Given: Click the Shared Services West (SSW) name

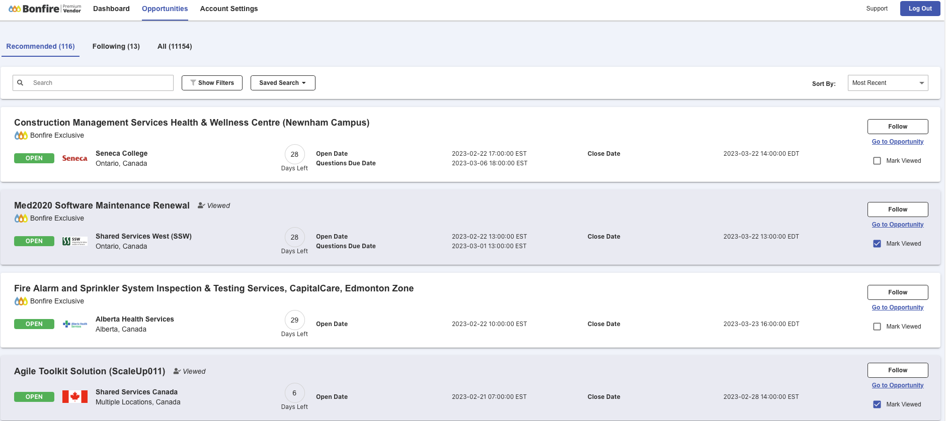Looking at the screenshot, I should (143, 236).
